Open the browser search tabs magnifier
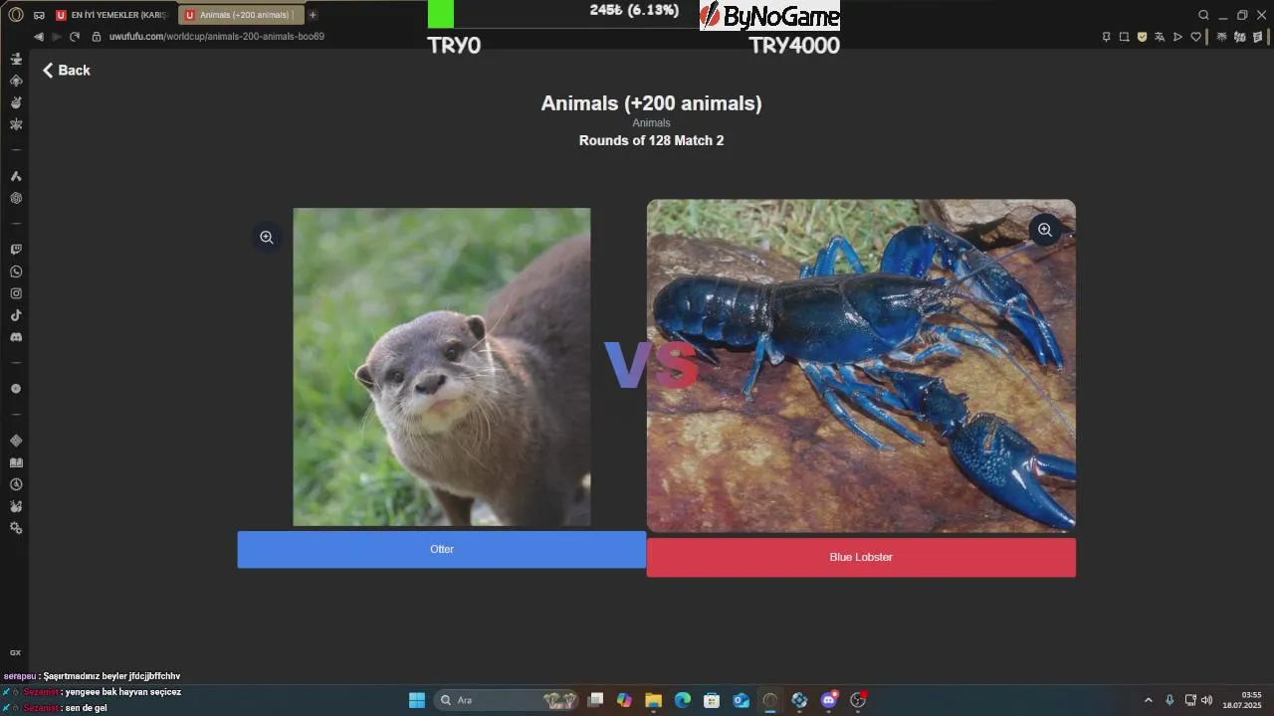Image resolution: width=1274 pixels, height=716 pixels. (x=1203, y=15)
